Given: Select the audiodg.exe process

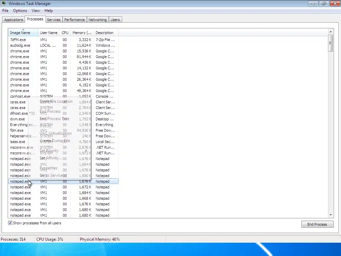Looking at the screenshot, I should [63, 45].
